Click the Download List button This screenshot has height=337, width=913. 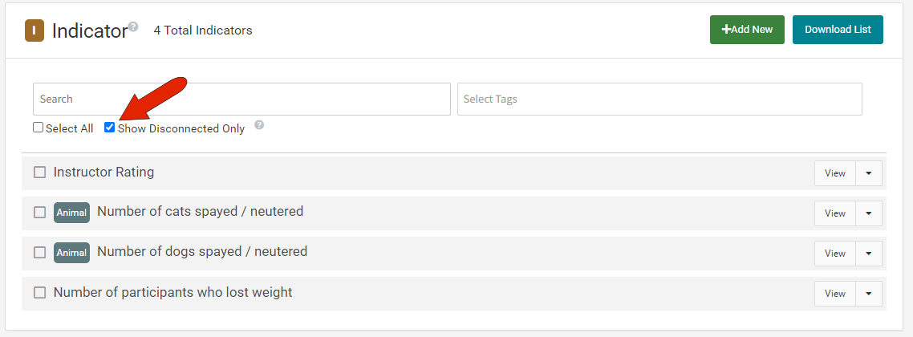click(x=838, y=30)
